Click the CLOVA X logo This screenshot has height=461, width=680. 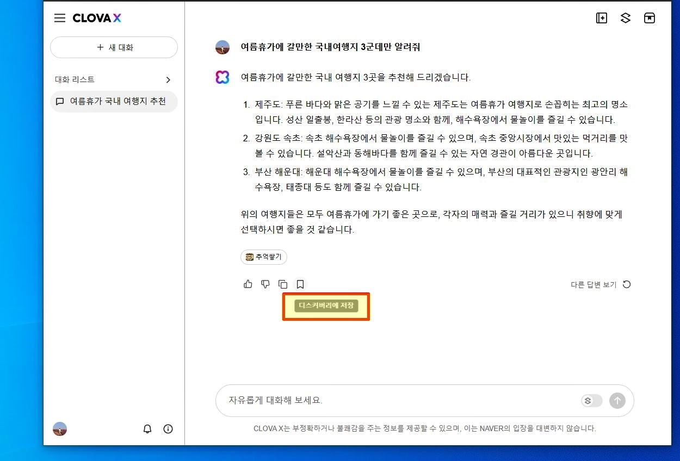pos(97,18)
